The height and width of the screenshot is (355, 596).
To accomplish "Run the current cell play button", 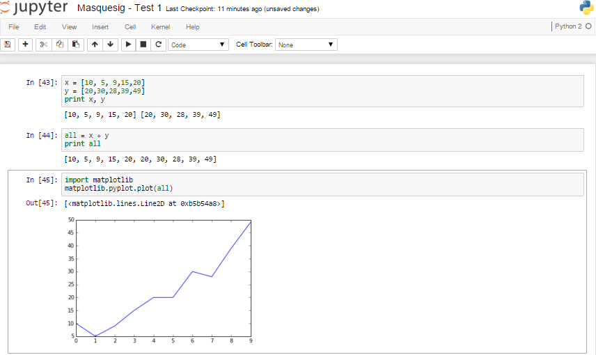I will [128, 45].
